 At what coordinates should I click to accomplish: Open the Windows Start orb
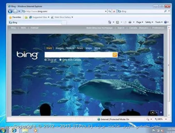pos(3,130)
